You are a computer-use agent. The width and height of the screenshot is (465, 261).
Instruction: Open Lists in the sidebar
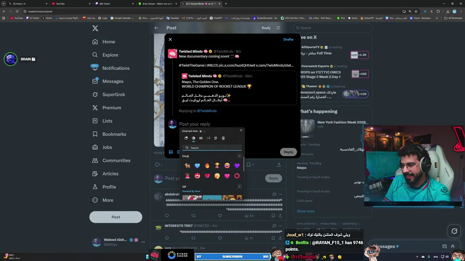pos(102,121)
